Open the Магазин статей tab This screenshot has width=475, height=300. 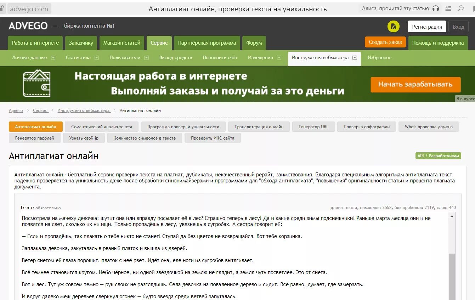(x=122, y=43)
